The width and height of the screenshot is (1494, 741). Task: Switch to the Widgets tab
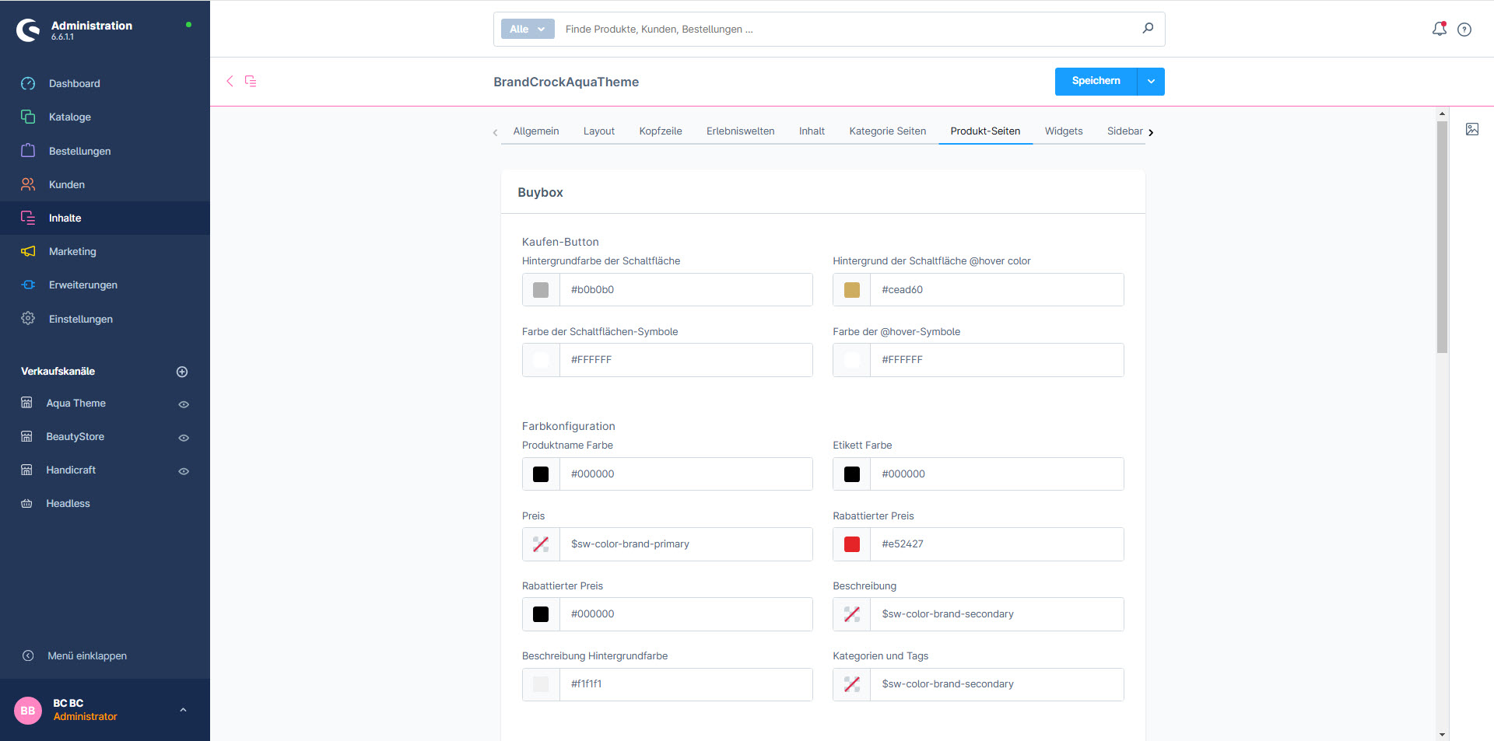[x=1063, y=131]
